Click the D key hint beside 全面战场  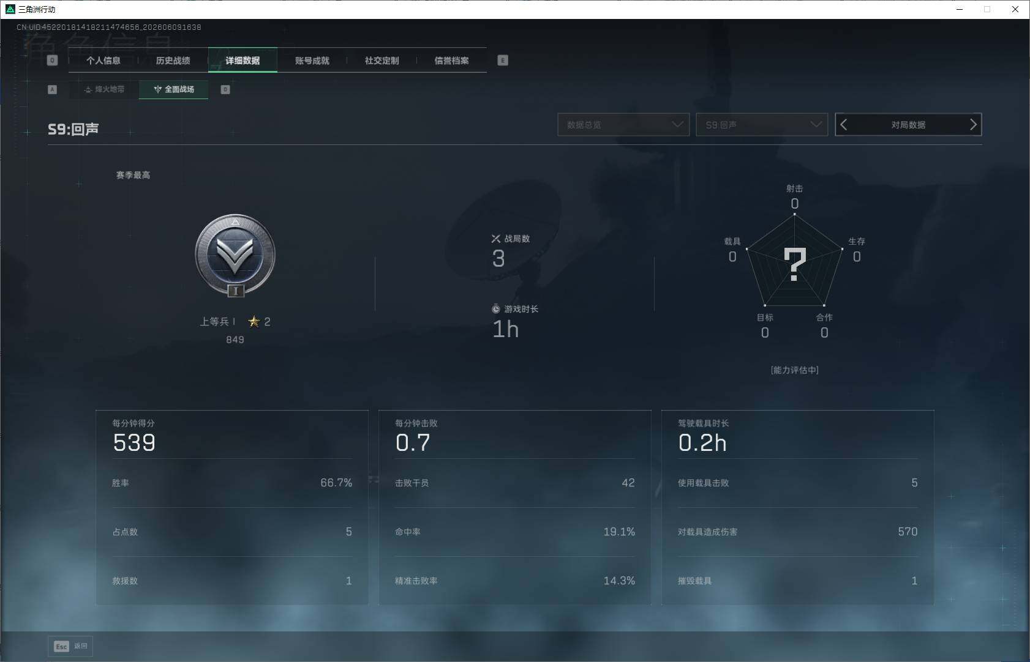pyautogui.click(x=225, y=89)
